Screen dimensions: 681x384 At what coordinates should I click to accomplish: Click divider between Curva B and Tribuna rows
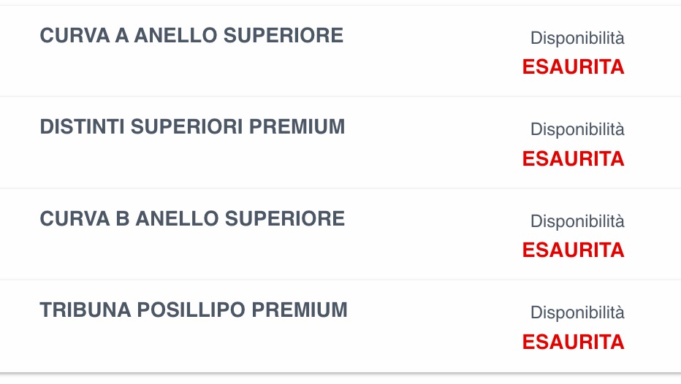pos(340,280)
